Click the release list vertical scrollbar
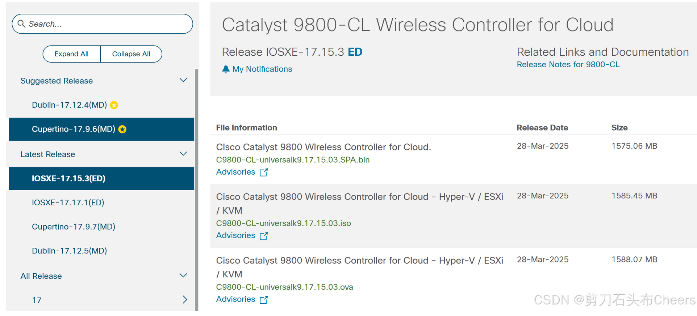 coord(196,188)
